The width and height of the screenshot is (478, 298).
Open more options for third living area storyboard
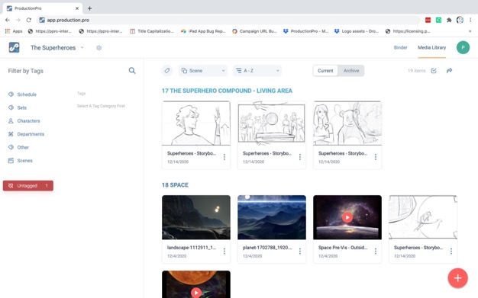click(x=376, y=157)
